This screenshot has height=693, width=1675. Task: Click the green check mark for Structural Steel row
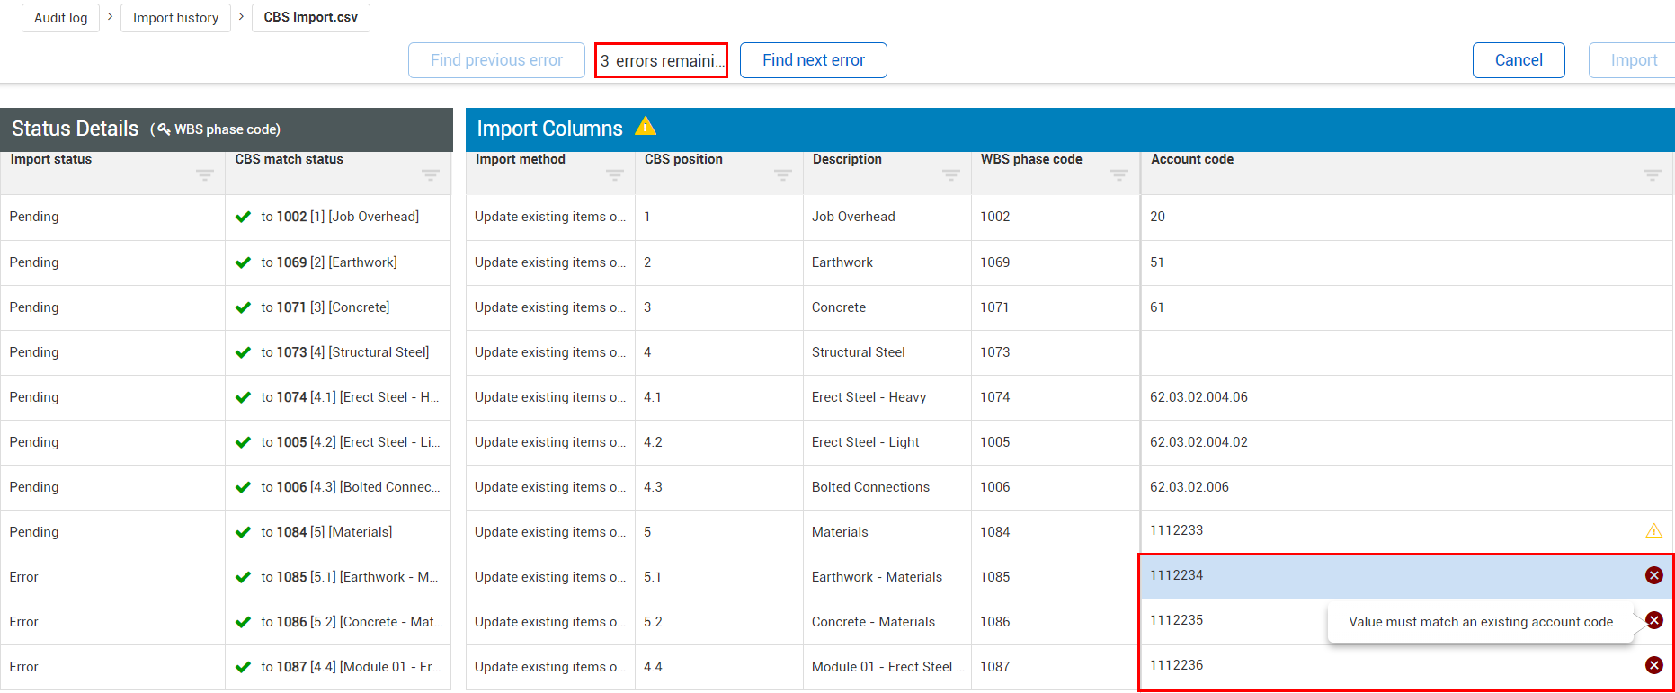[243, 352]
